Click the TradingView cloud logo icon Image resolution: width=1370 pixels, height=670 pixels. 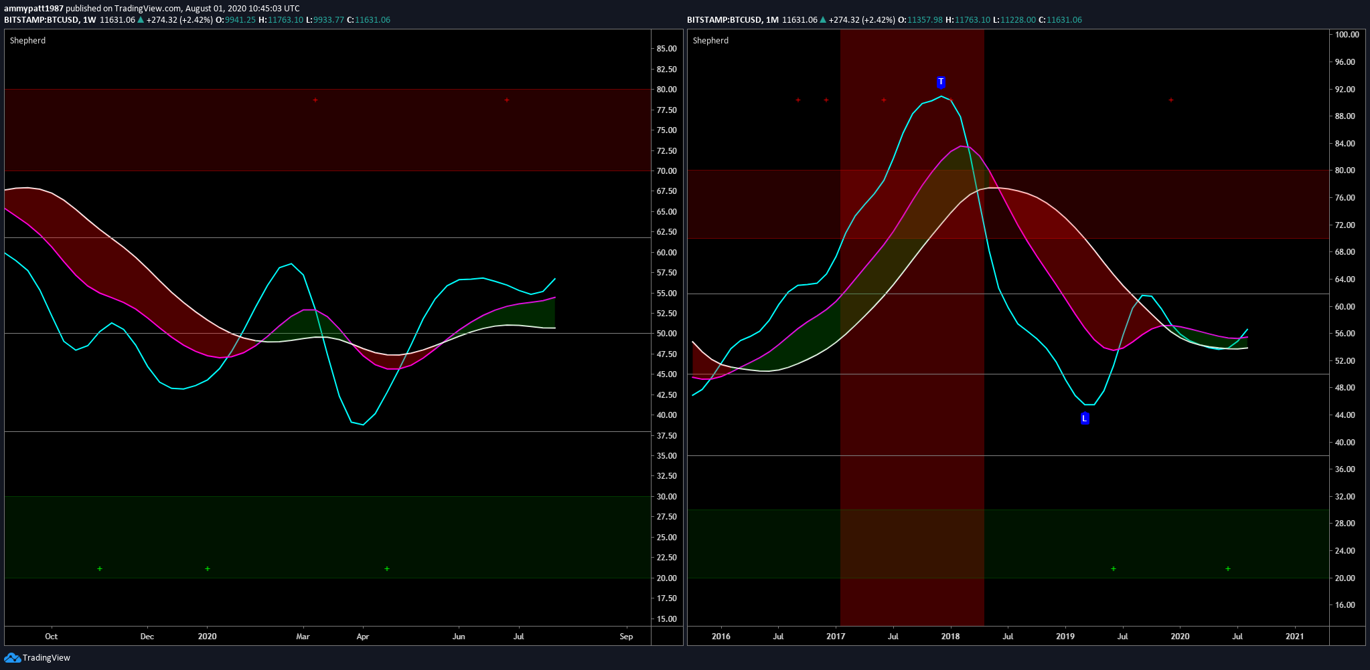pyautogui.click(x=12, y=658)
